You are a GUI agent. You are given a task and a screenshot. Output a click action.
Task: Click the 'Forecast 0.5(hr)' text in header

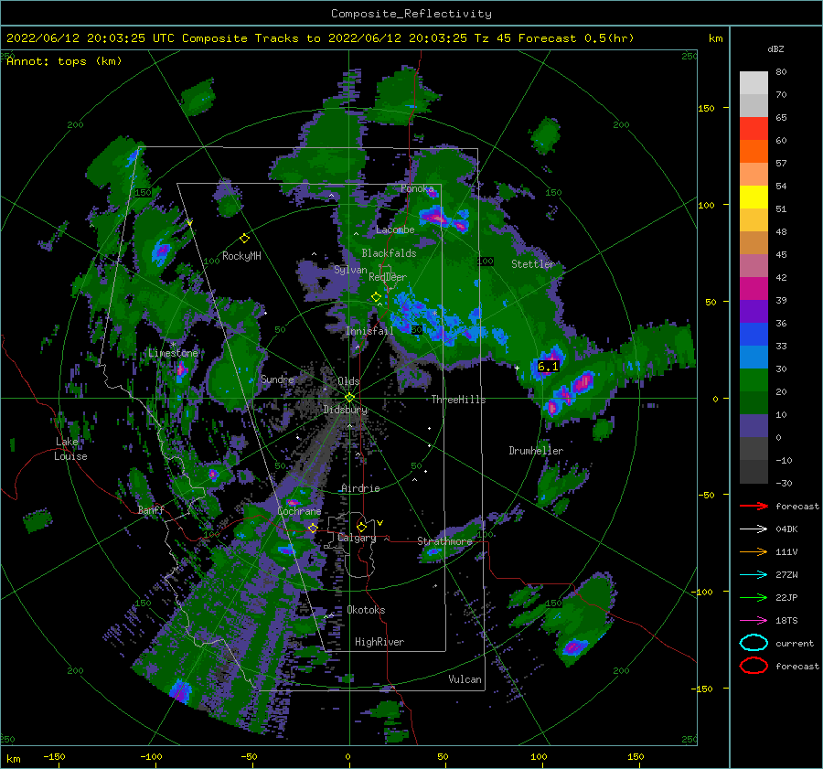tap(576, 38)
